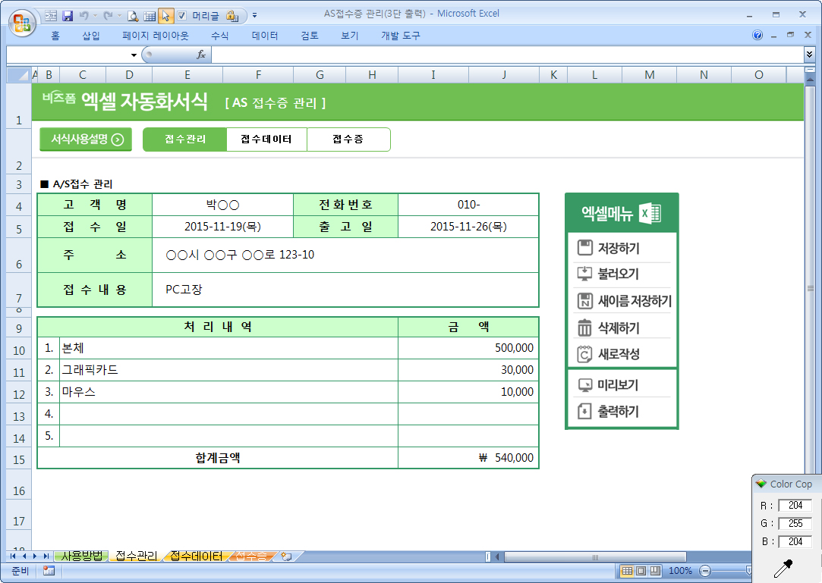Click the 접수증 navigation button
Screen dimensions: 822x583
tap(348, 139)
